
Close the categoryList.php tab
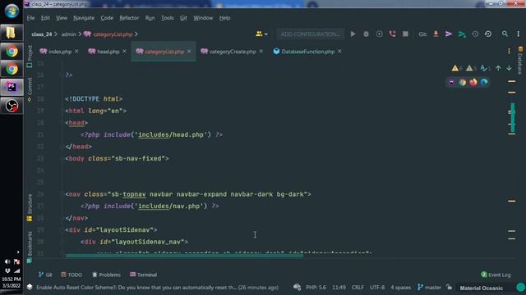[189, 51]
